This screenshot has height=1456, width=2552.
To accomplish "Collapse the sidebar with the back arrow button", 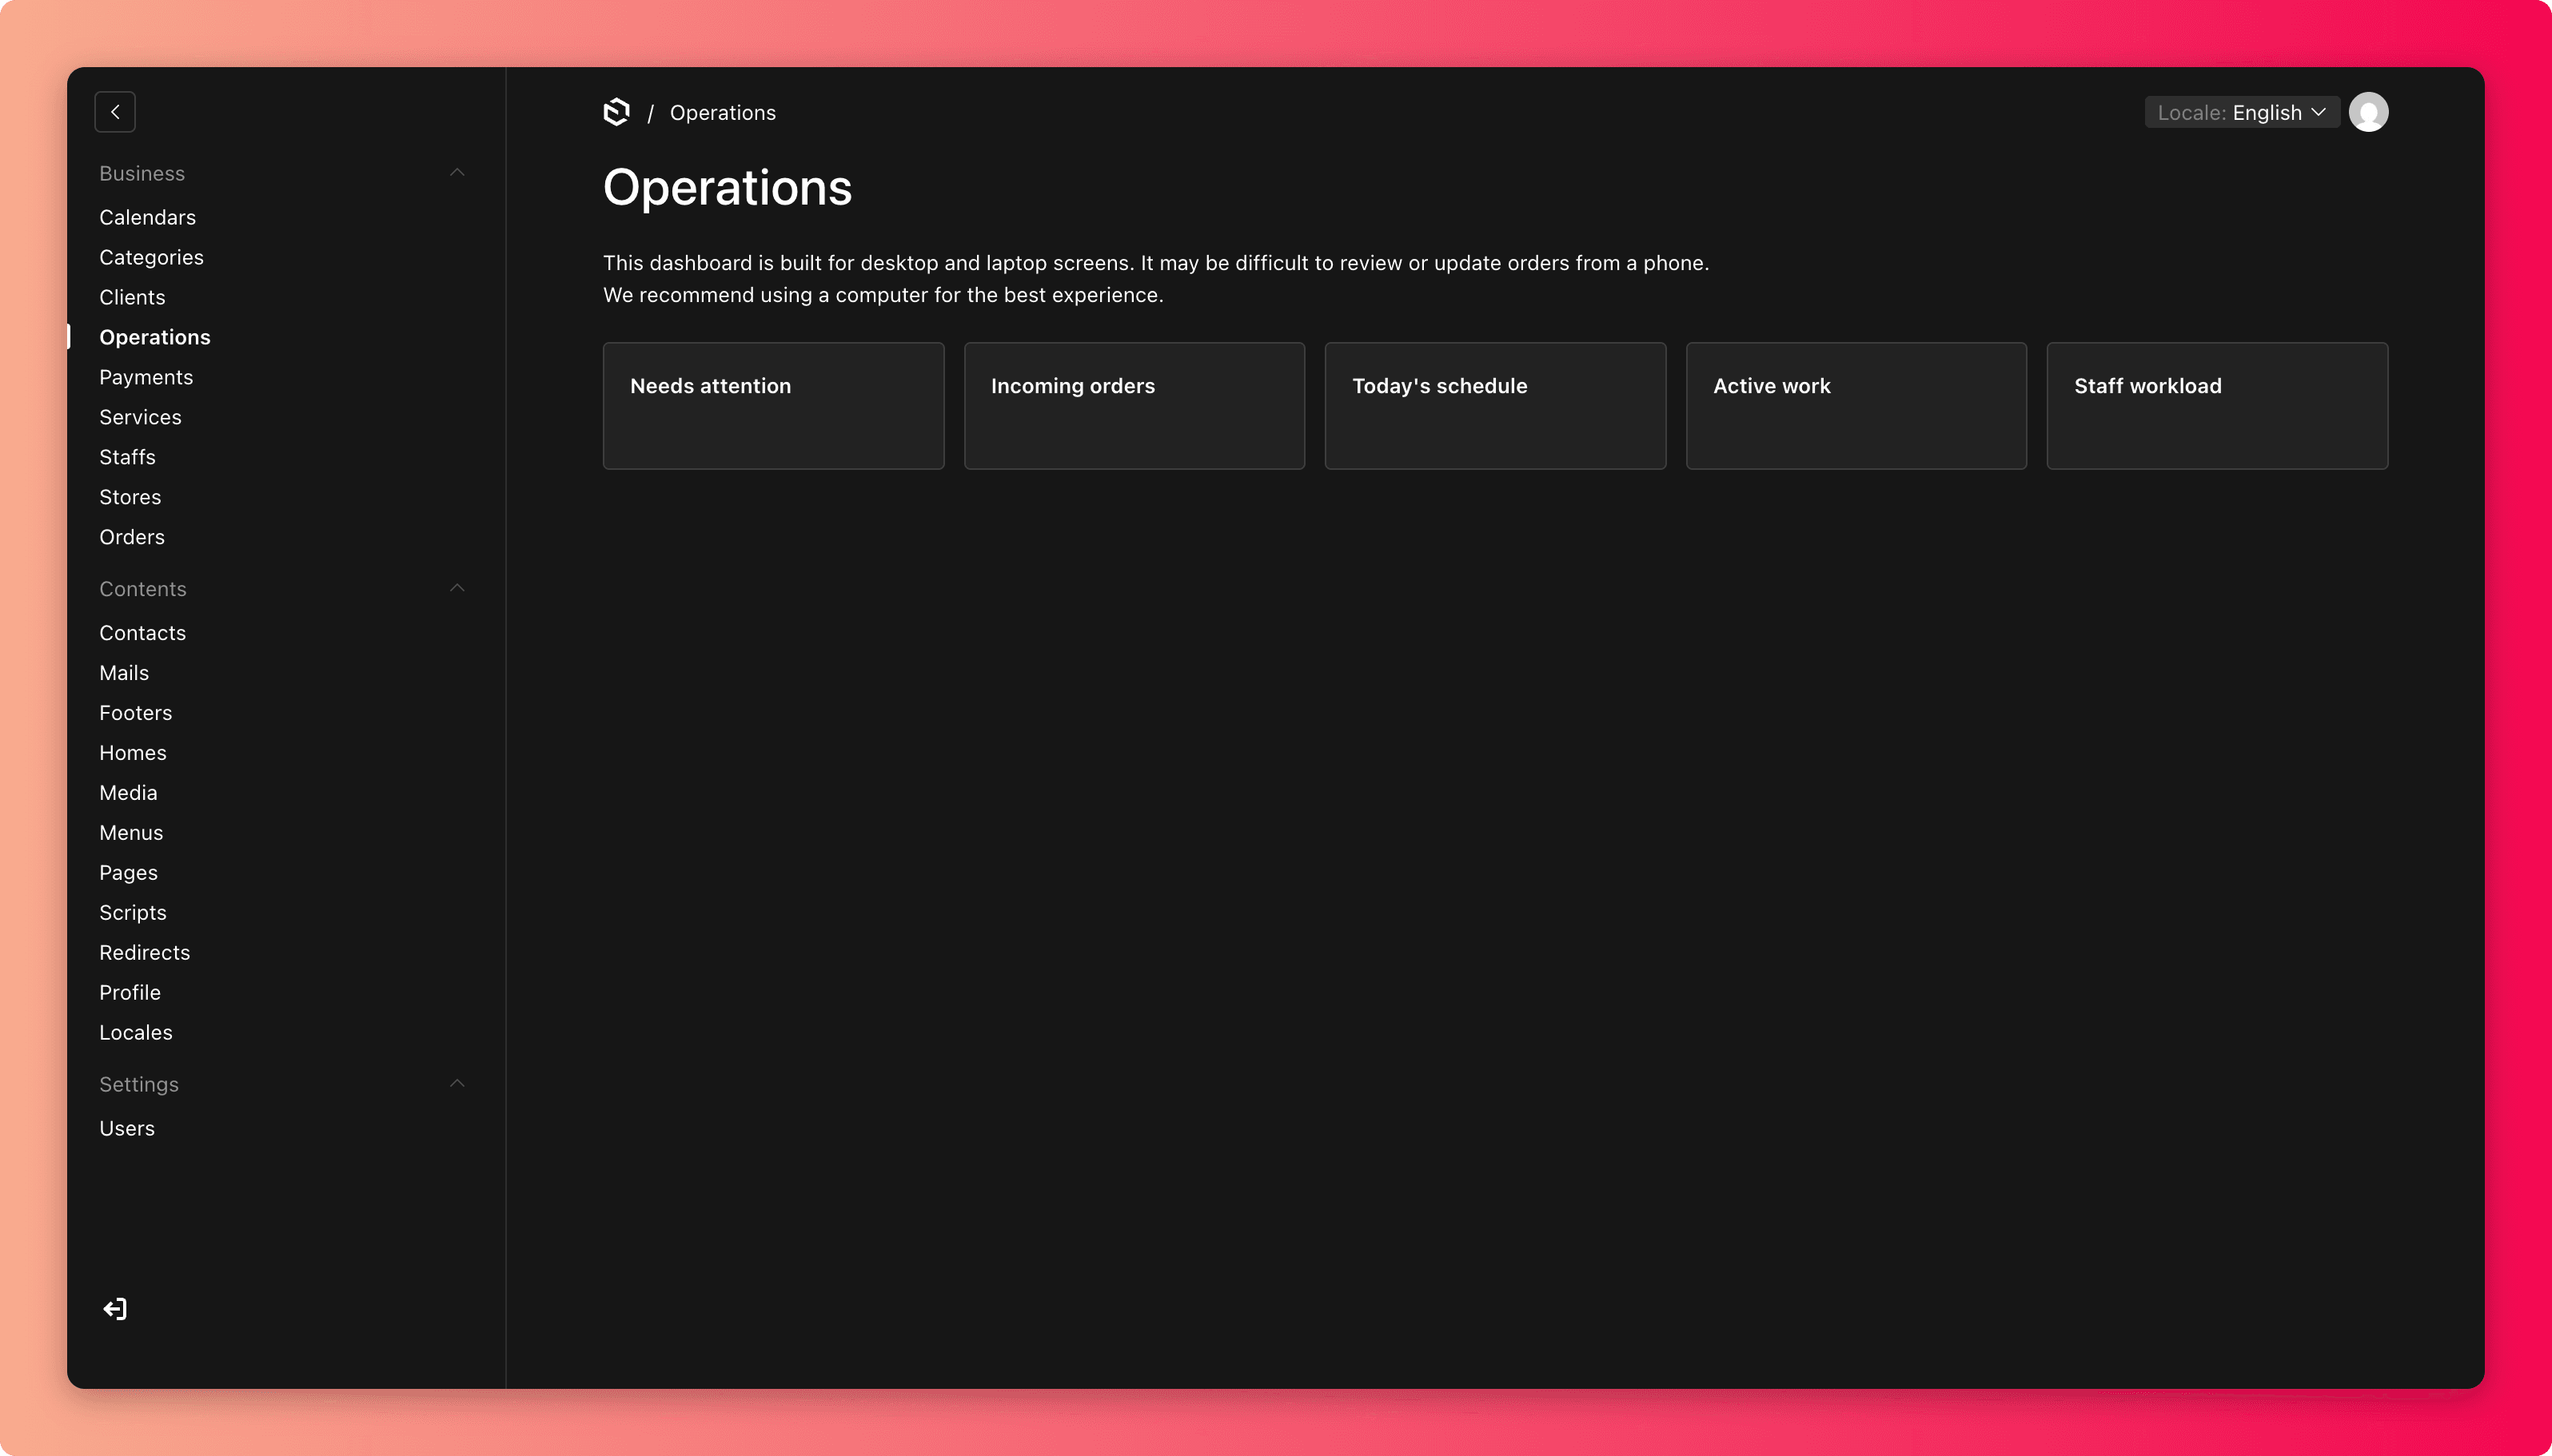I will point(115,112).
